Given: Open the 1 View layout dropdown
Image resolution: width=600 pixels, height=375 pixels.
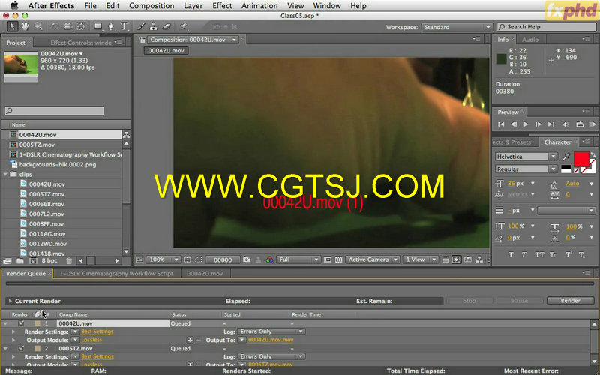Looking at the screenshot, I should click(420, 259).
